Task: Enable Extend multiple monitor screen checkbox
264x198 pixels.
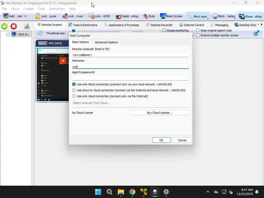Action: pyautogui.click(x=198, y=35)
